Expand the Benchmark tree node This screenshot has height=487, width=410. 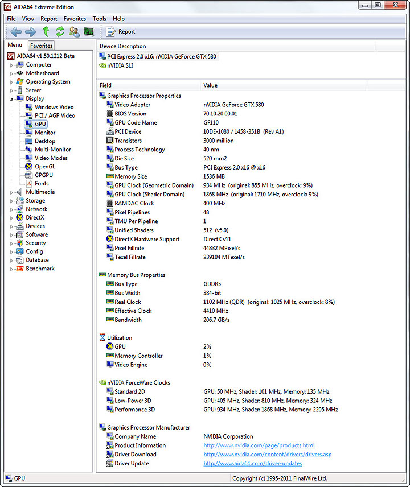pos(11,269)
